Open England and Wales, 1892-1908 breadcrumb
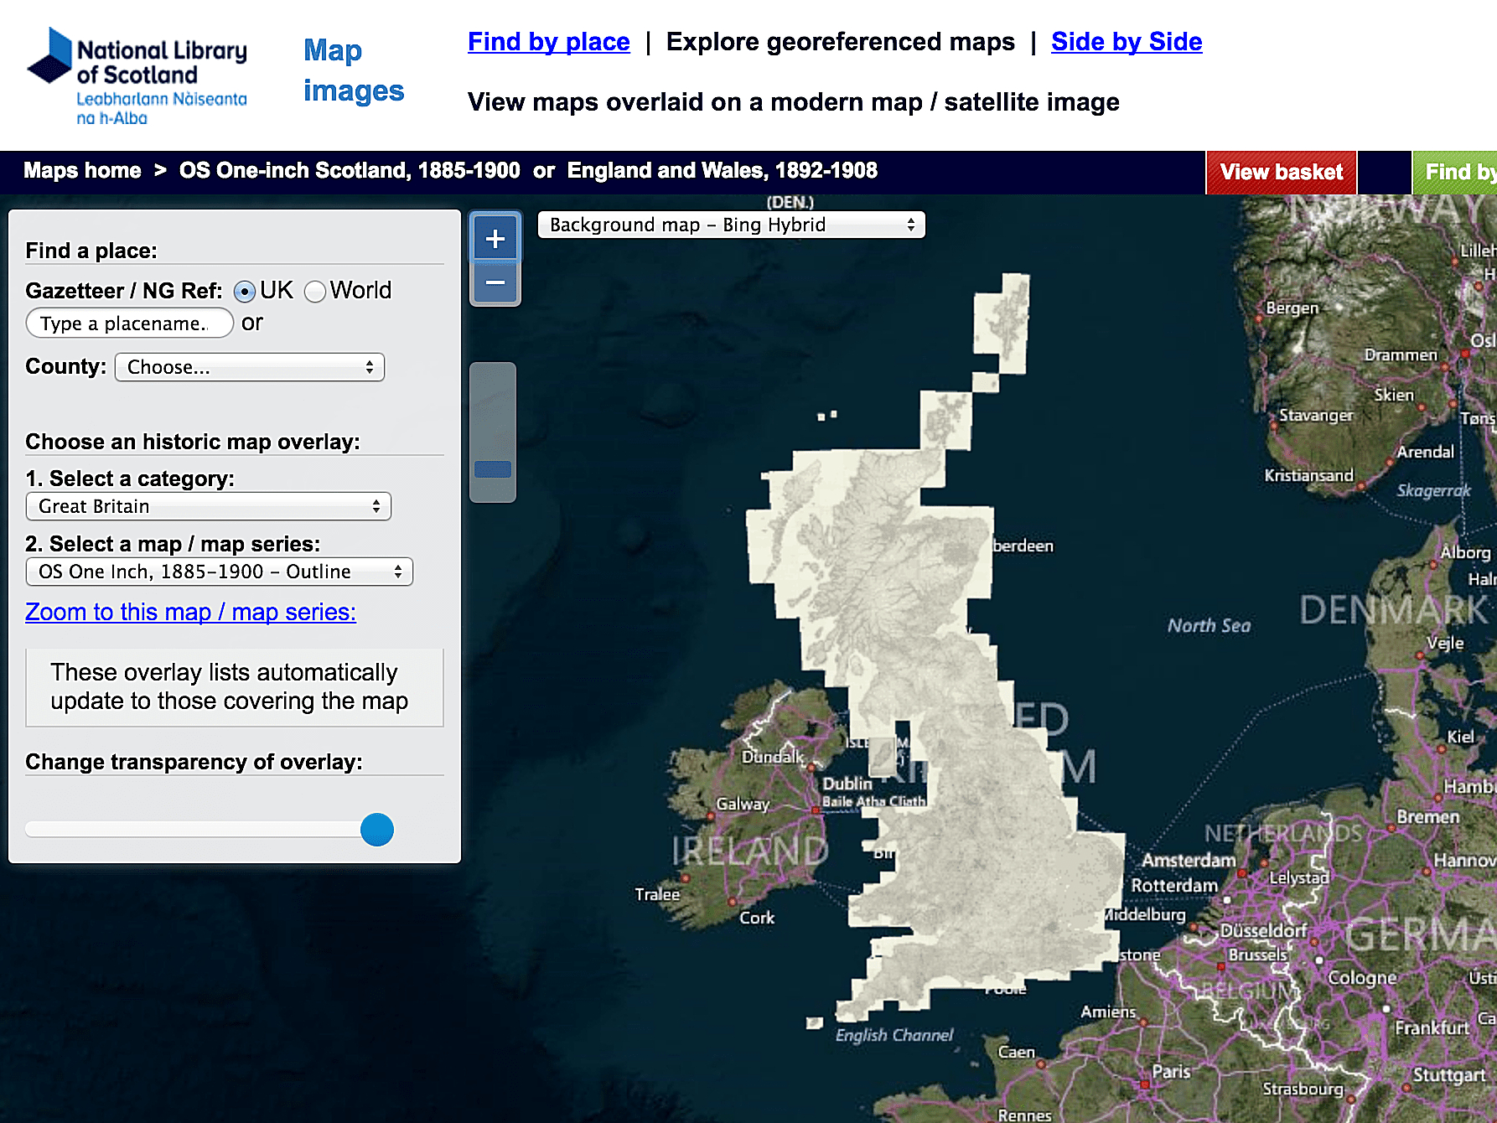The width and height of the screenshot is (1497, 1123). (x=722, y=171)
